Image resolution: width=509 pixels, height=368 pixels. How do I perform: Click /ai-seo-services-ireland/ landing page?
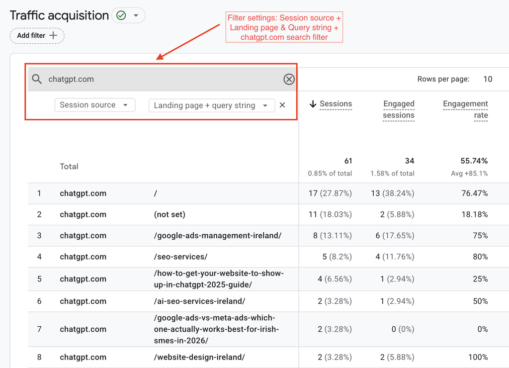pyautogui.click(x=199, y=301)
